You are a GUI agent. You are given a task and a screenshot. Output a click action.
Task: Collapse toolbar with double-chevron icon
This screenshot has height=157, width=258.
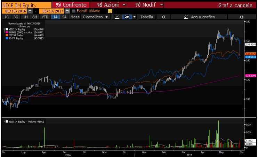[163, 17]
